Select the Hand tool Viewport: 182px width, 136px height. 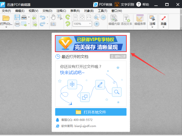tap(53, 17)
